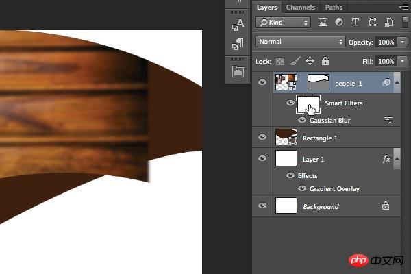
Task: Switch to the Layers tab
Action: tap(267, 8)
